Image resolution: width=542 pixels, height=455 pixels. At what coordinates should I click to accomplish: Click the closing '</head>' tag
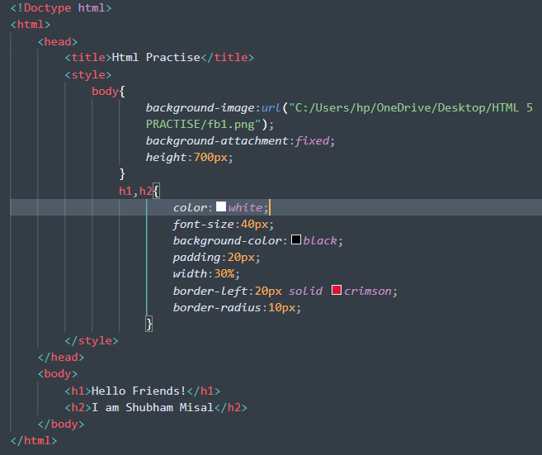click(x=61, y=357)
